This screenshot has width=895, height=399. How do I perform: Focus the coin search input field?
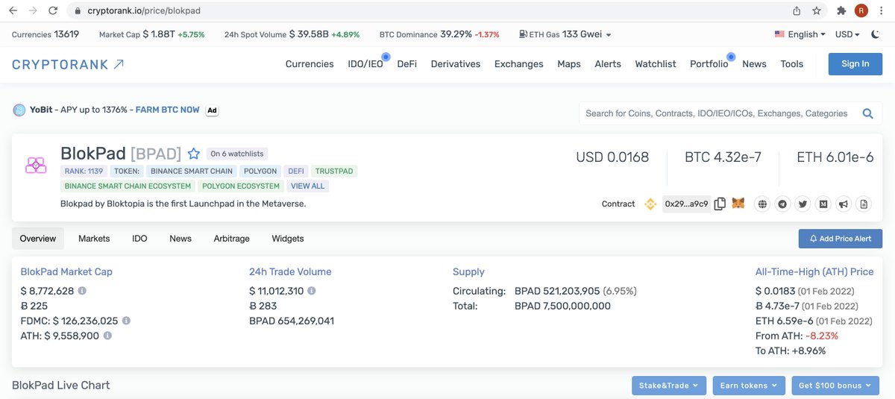tap(717, 113)
